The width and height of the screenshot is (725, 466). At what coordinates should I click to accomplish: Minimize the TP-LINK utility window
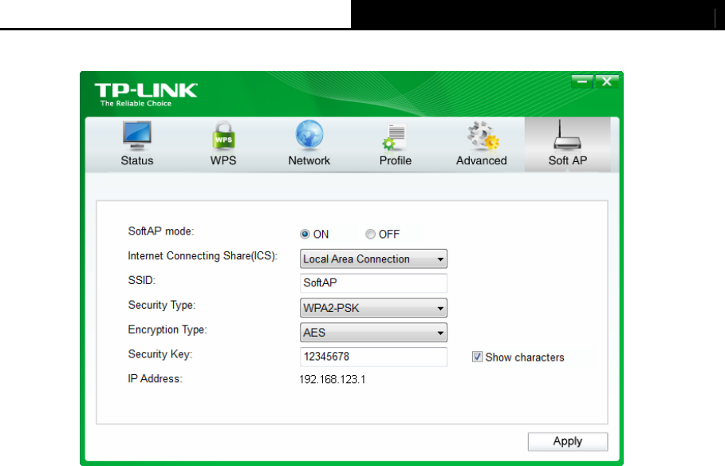[581, 82]
